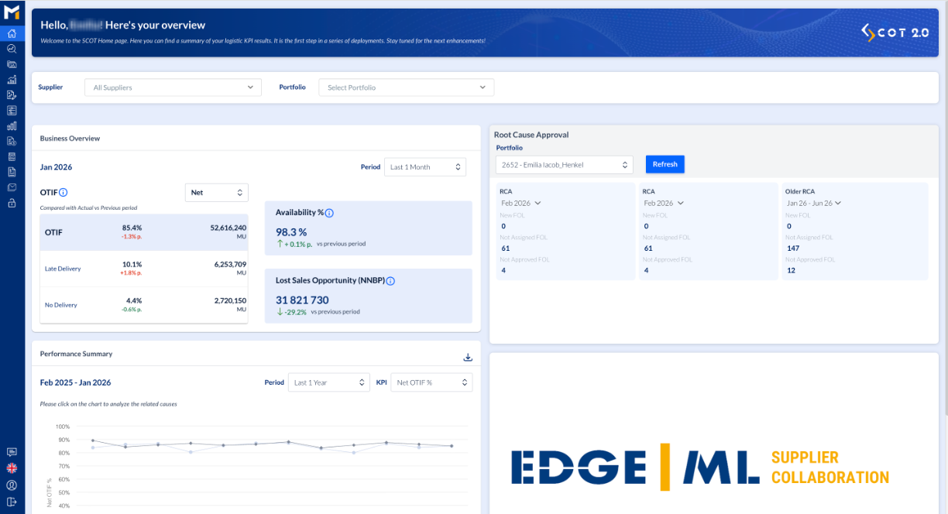
Task: Select the OTIF 85.4% row
Action: (x=144, y=232)
